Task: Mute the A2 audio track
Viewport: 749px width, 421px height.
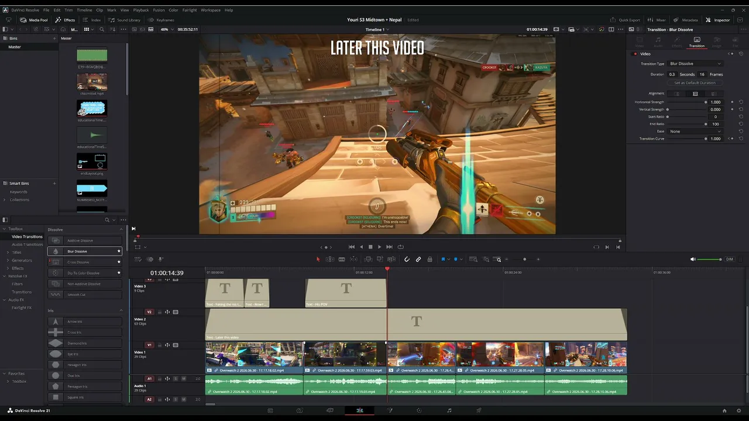Action: (184, 399)
